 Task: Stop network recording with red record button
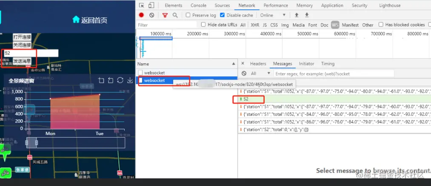pyautogui.click(x=141, y=15)
